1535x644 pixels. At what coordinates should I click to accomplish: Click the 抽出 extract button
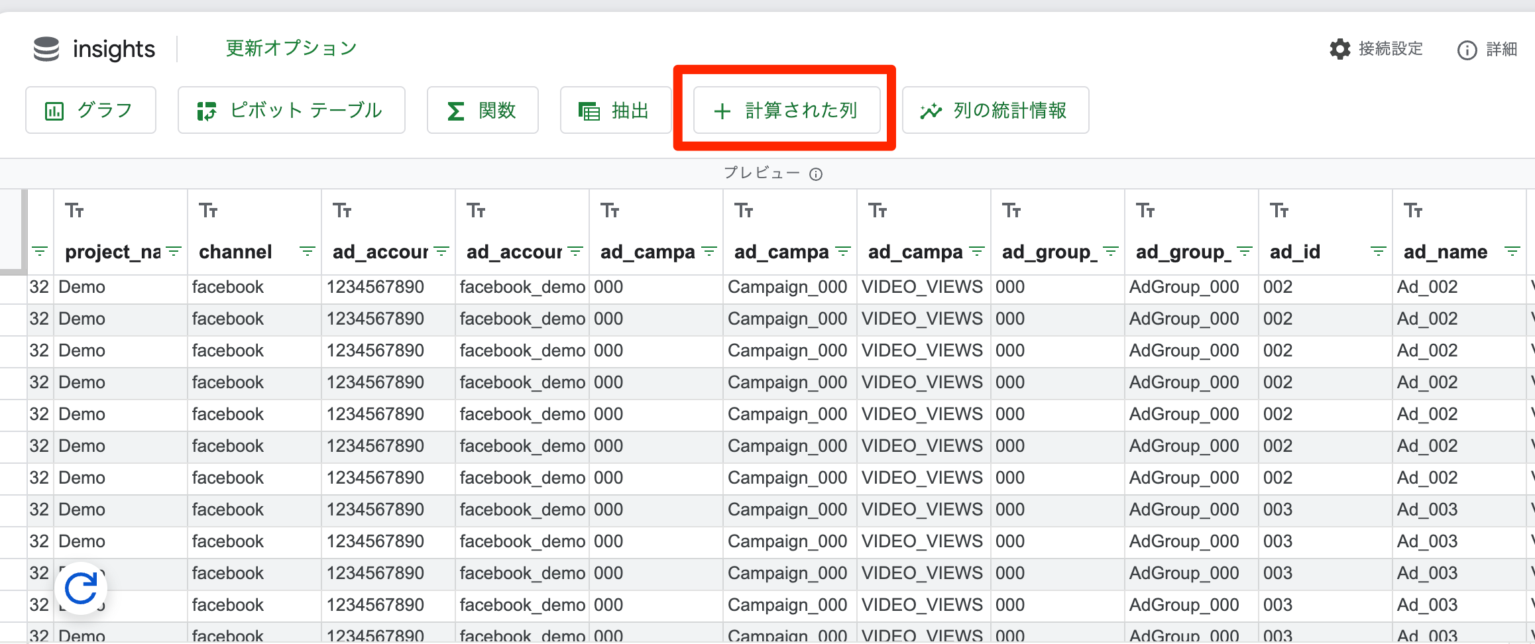614,111
